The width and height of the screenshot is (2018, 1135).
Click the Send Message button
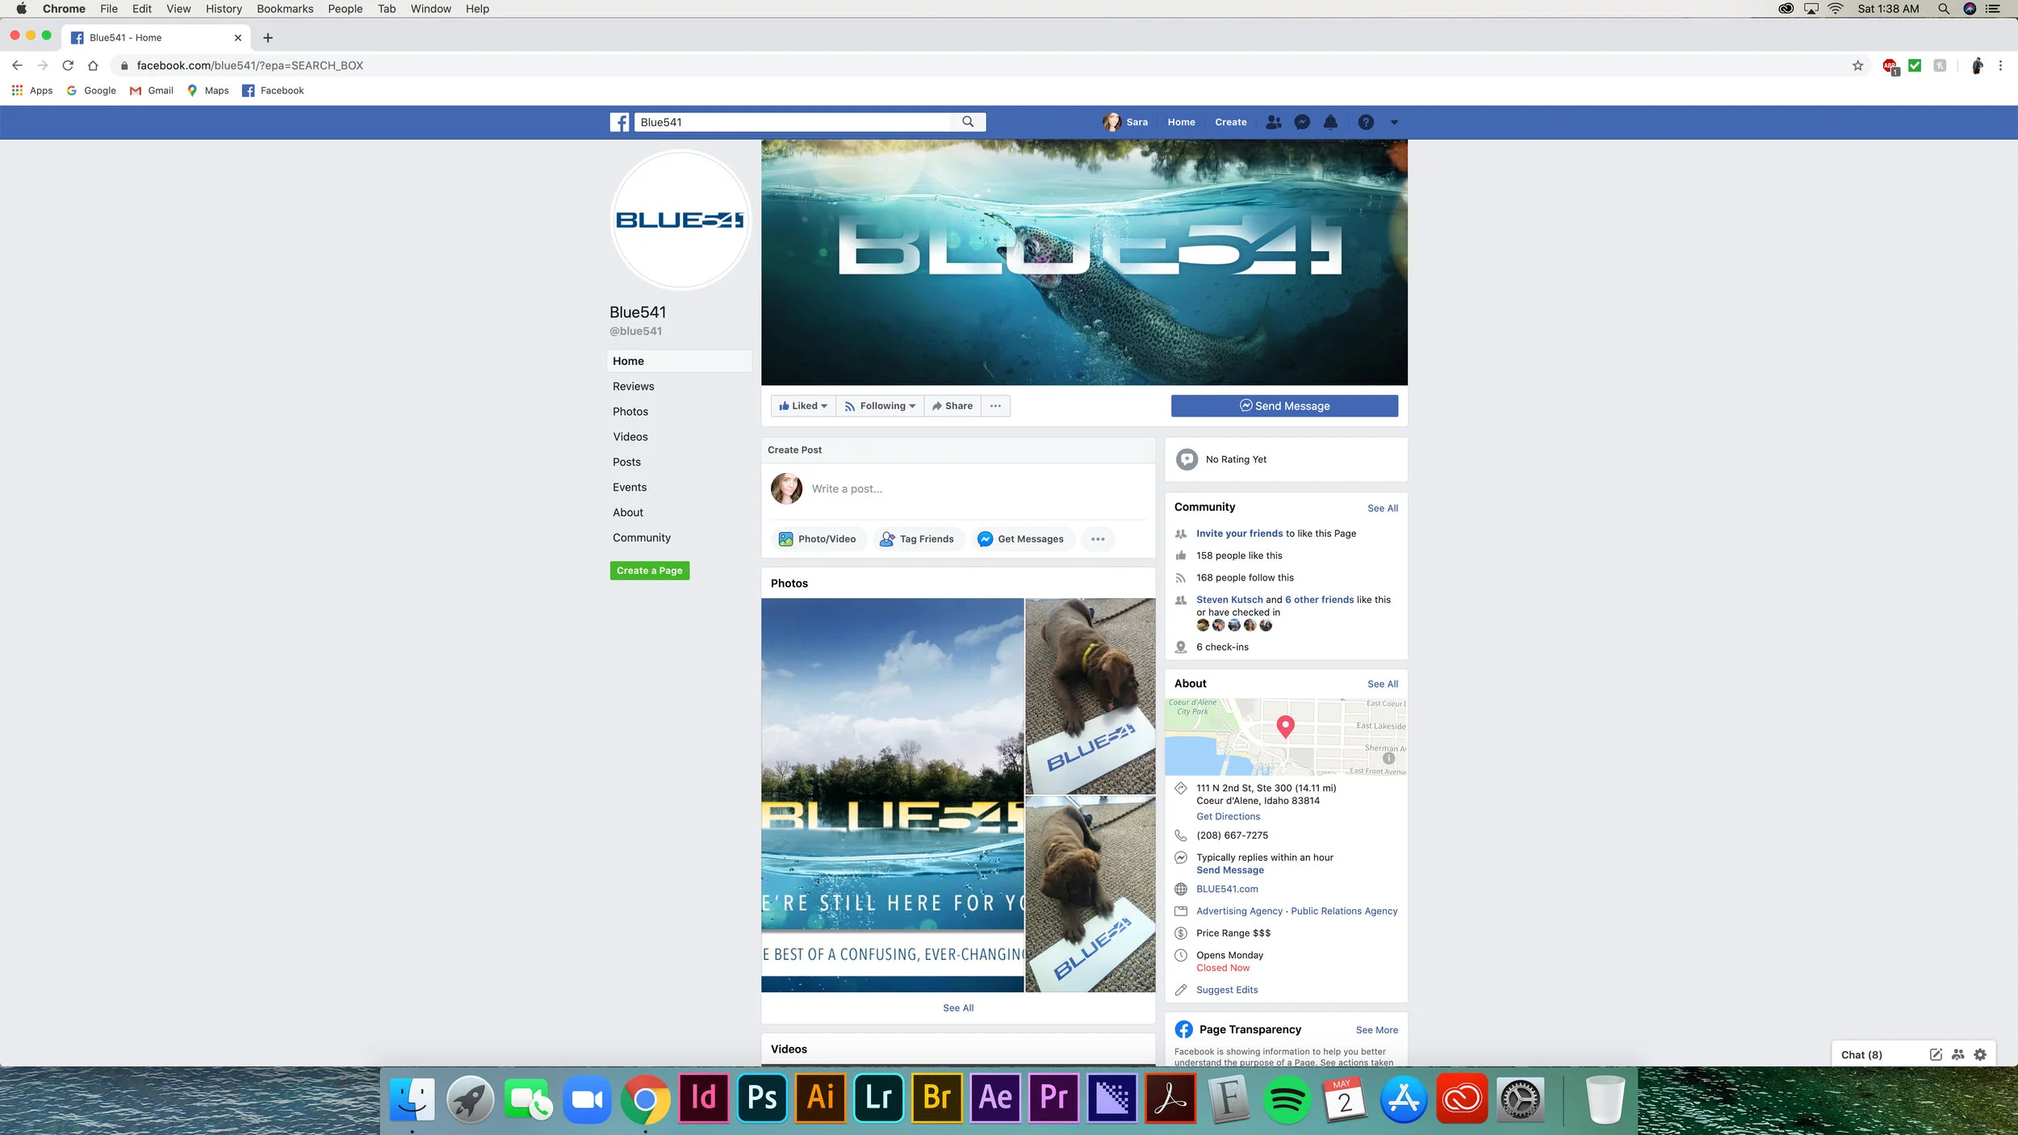pos(1284,406)
